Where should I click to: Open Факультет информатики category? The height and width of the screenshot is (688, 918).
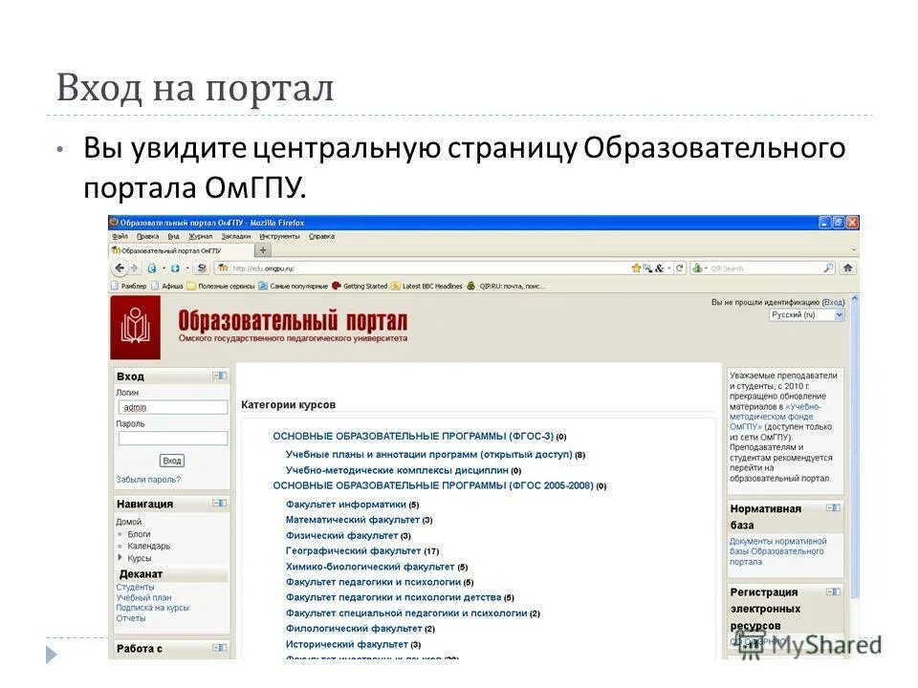click(345, 505)
